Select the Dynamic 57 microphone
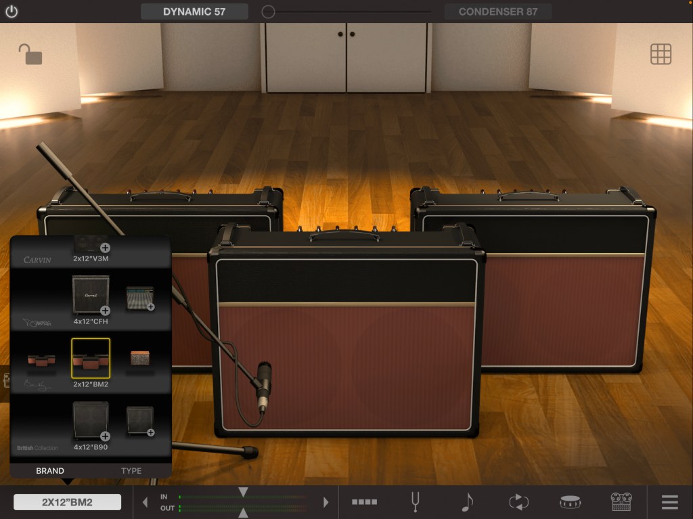 (x=194, y=12)
